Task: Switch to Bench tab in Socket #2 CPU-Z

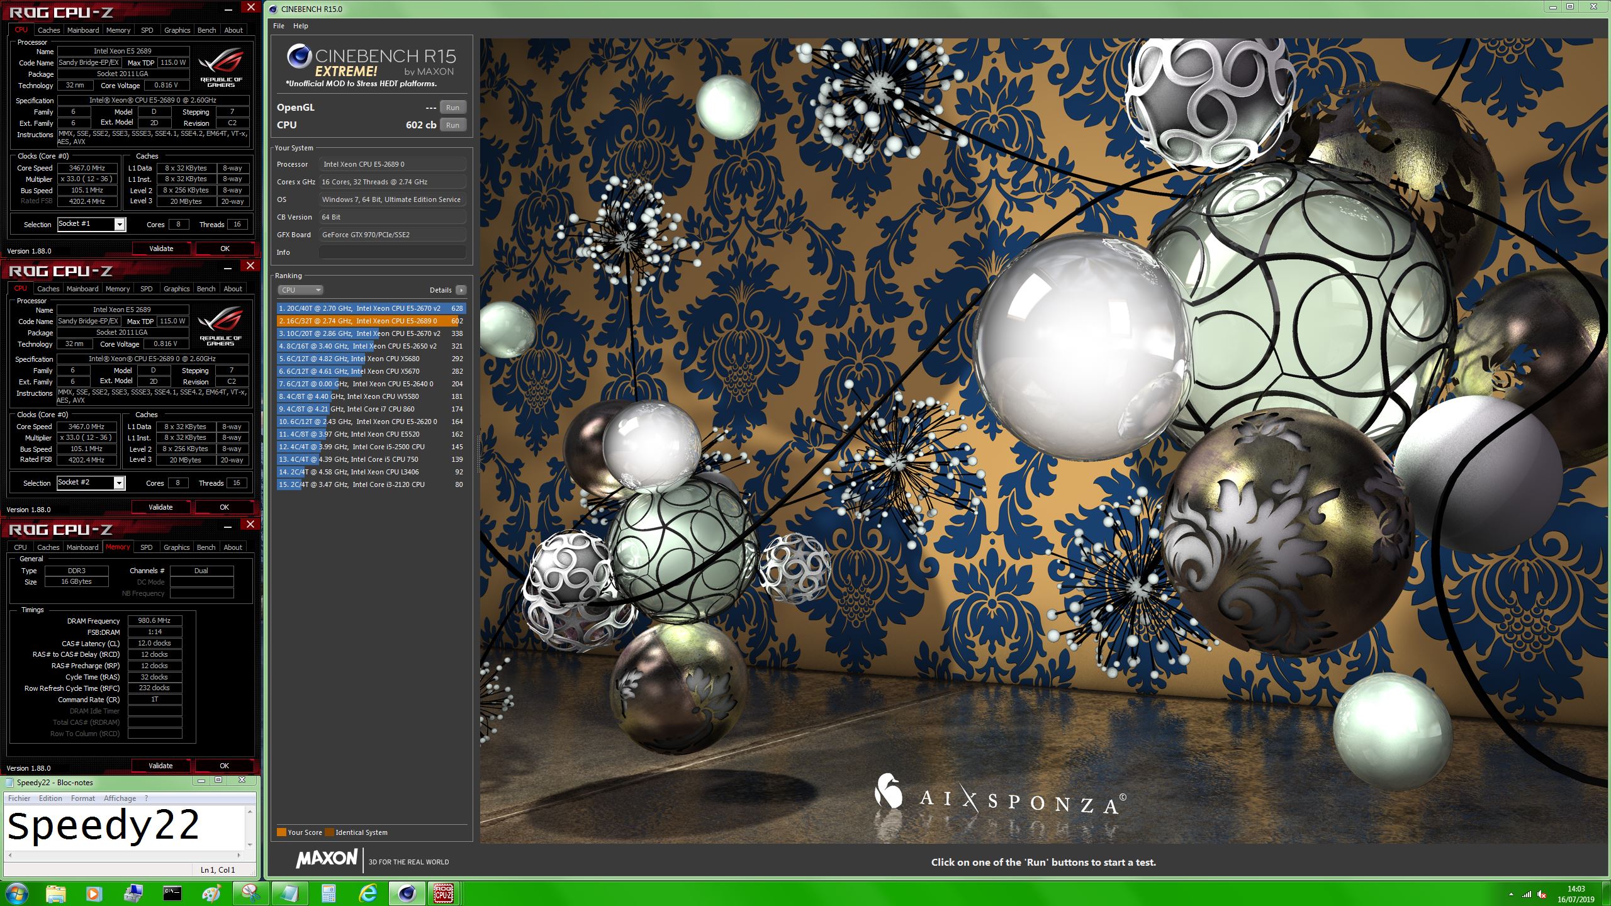Action: point(206,289)
